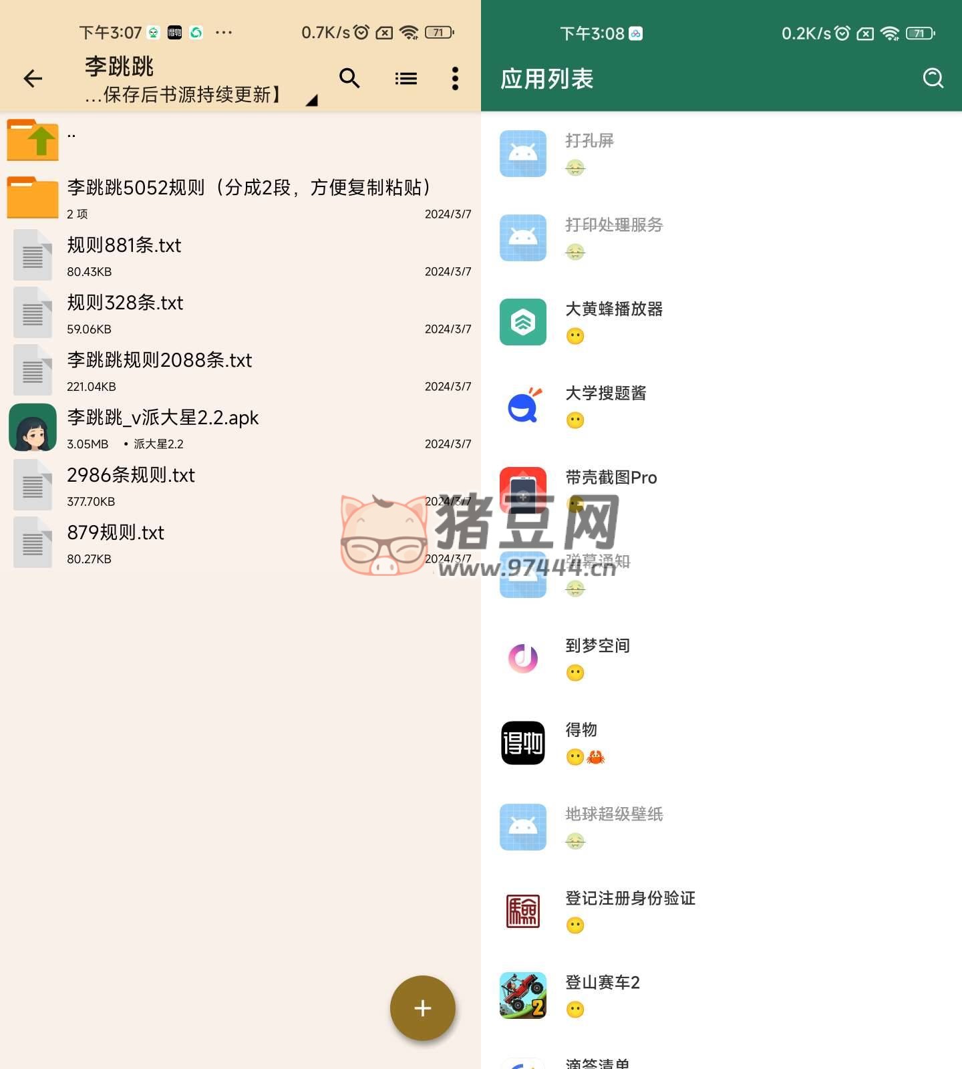Tap the document icon for 879规则.txt
The height and width of the screenshot is (1069, 962).
(x=33, y=543)
